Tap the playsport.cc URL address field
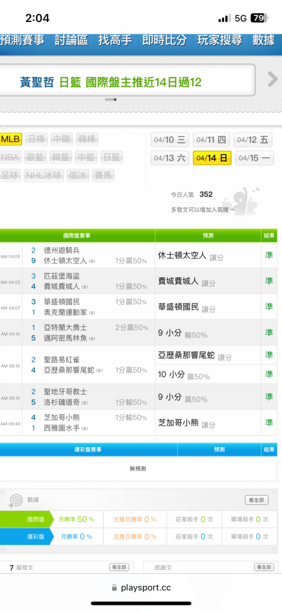The width and height of the screenshot is (282, 611). pyautogui.click(x=141, y=588)
